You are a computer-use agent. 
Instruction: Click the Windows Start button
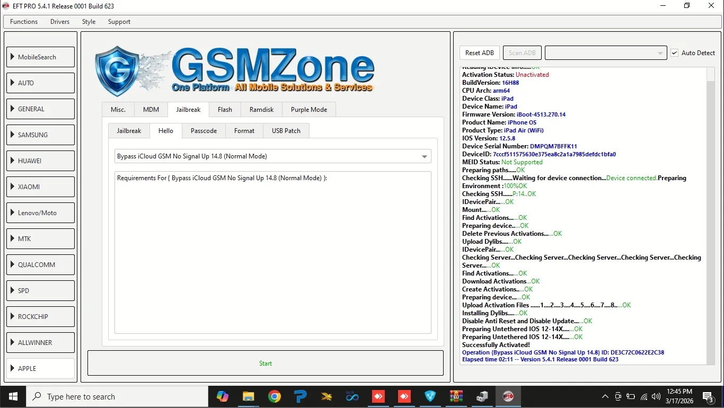(13, 396)
